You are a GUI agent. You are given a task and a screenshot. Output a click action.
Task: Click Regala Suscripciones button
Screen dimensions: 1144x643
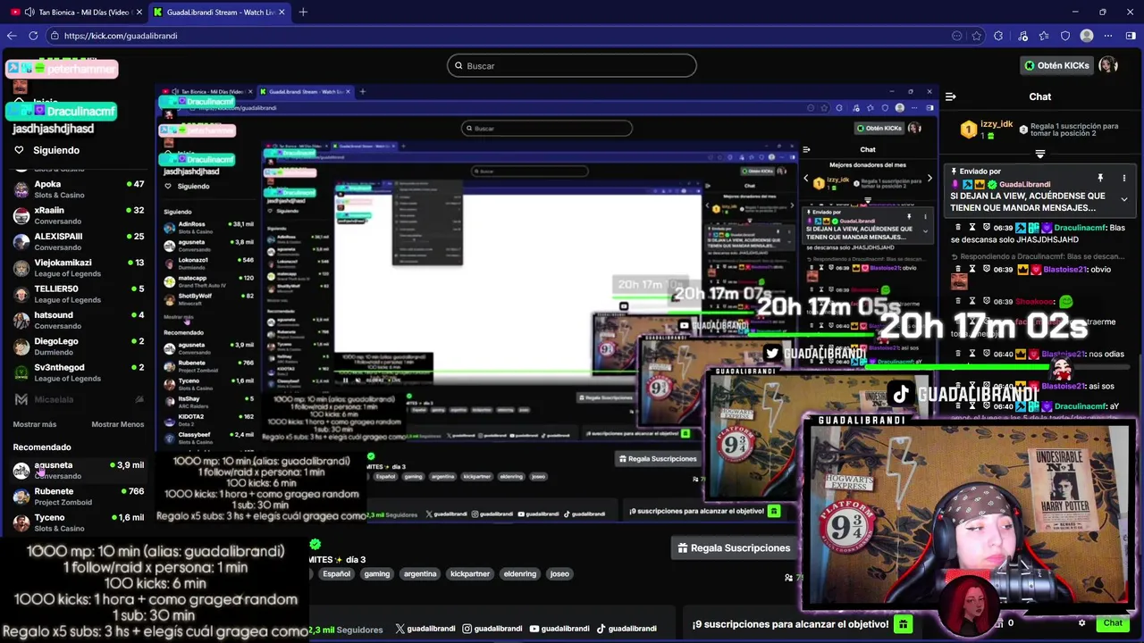click(734, 547)
